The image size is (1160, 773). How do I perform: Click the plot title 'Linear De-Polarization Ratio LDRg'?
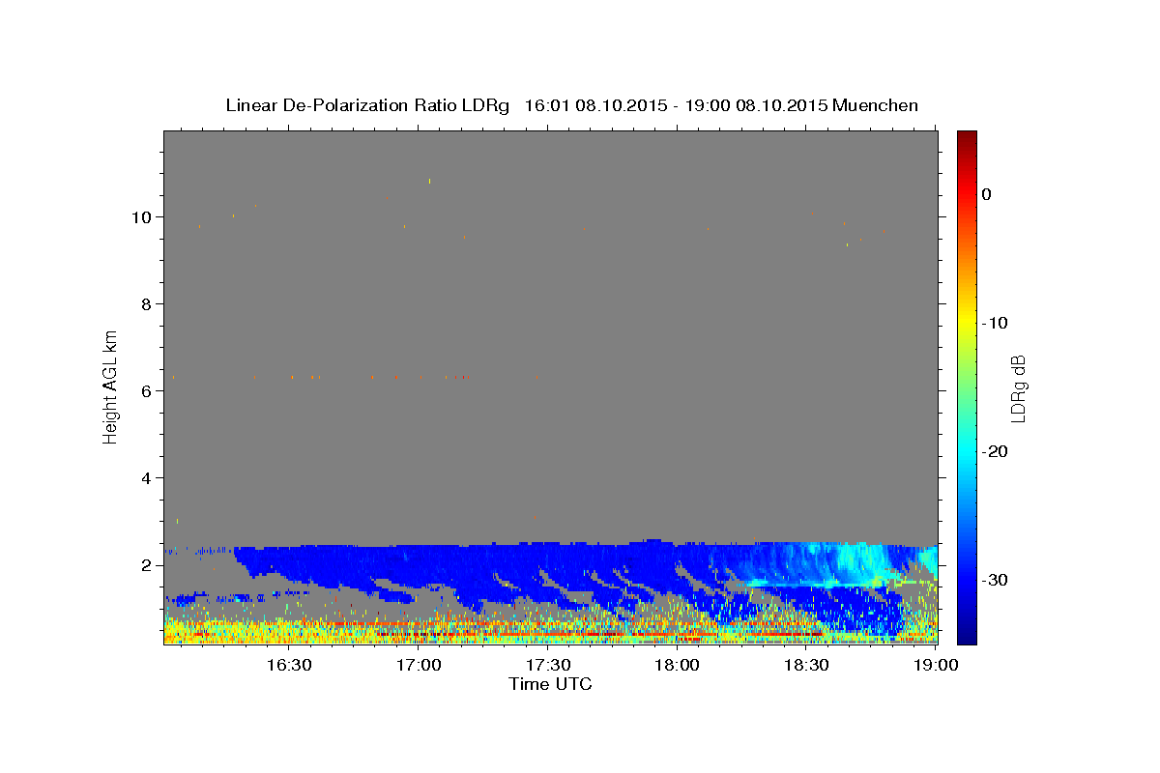[x=366, y=105]
